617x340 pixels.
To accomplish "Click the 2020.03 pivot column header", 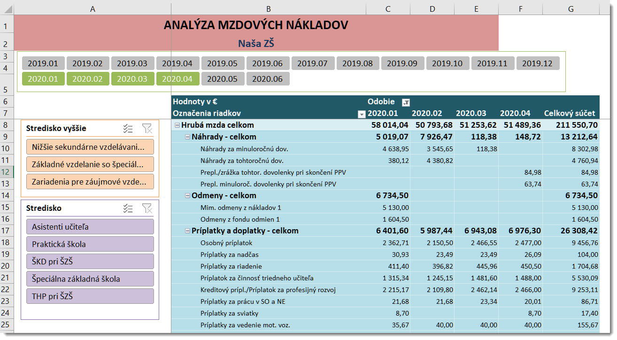I will tap(471, 114).
